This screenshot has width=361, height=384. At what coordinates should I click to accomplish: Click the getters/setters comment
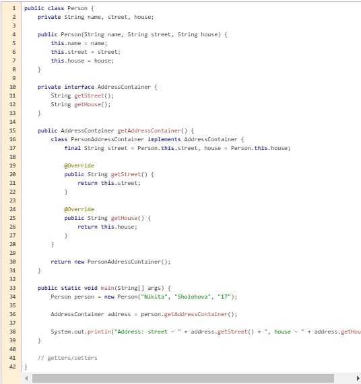pyautogui.click(x=67, y=358)
